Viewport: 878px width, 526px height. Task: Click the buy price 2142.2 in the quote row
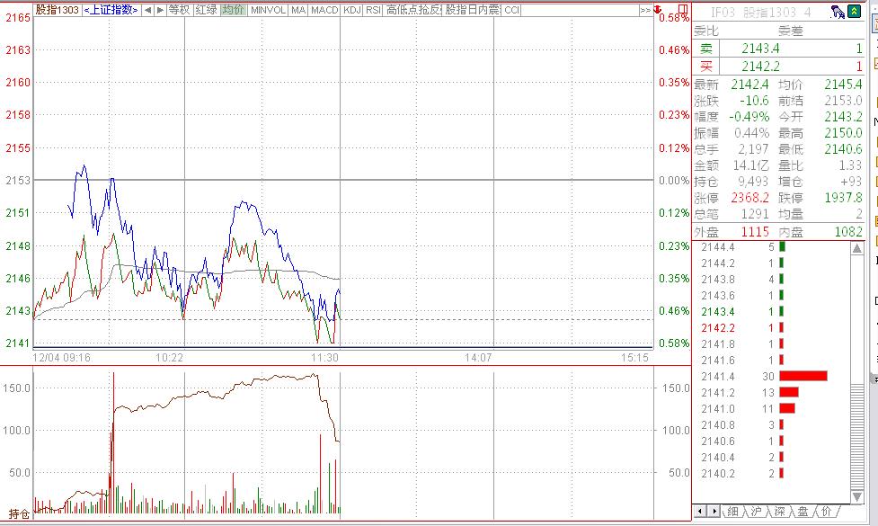tap(760, 67)
